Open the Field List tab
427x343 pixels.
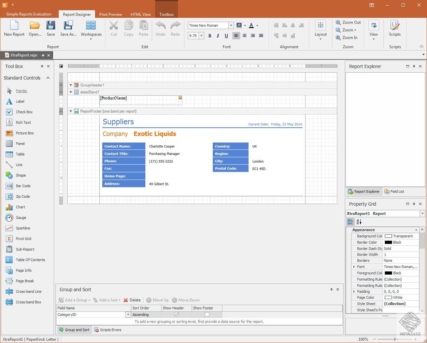[x=394, y=192]
